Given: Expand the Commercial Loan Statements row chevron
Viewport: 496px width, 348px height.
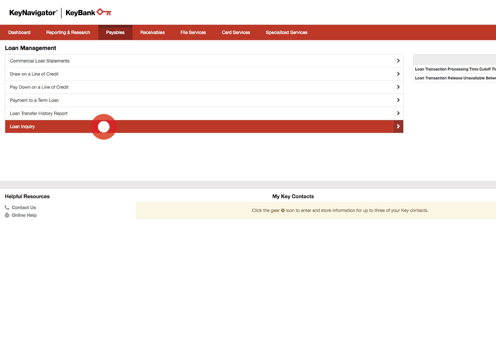Looking at the screenshot, I should click(x=398, y=61).
